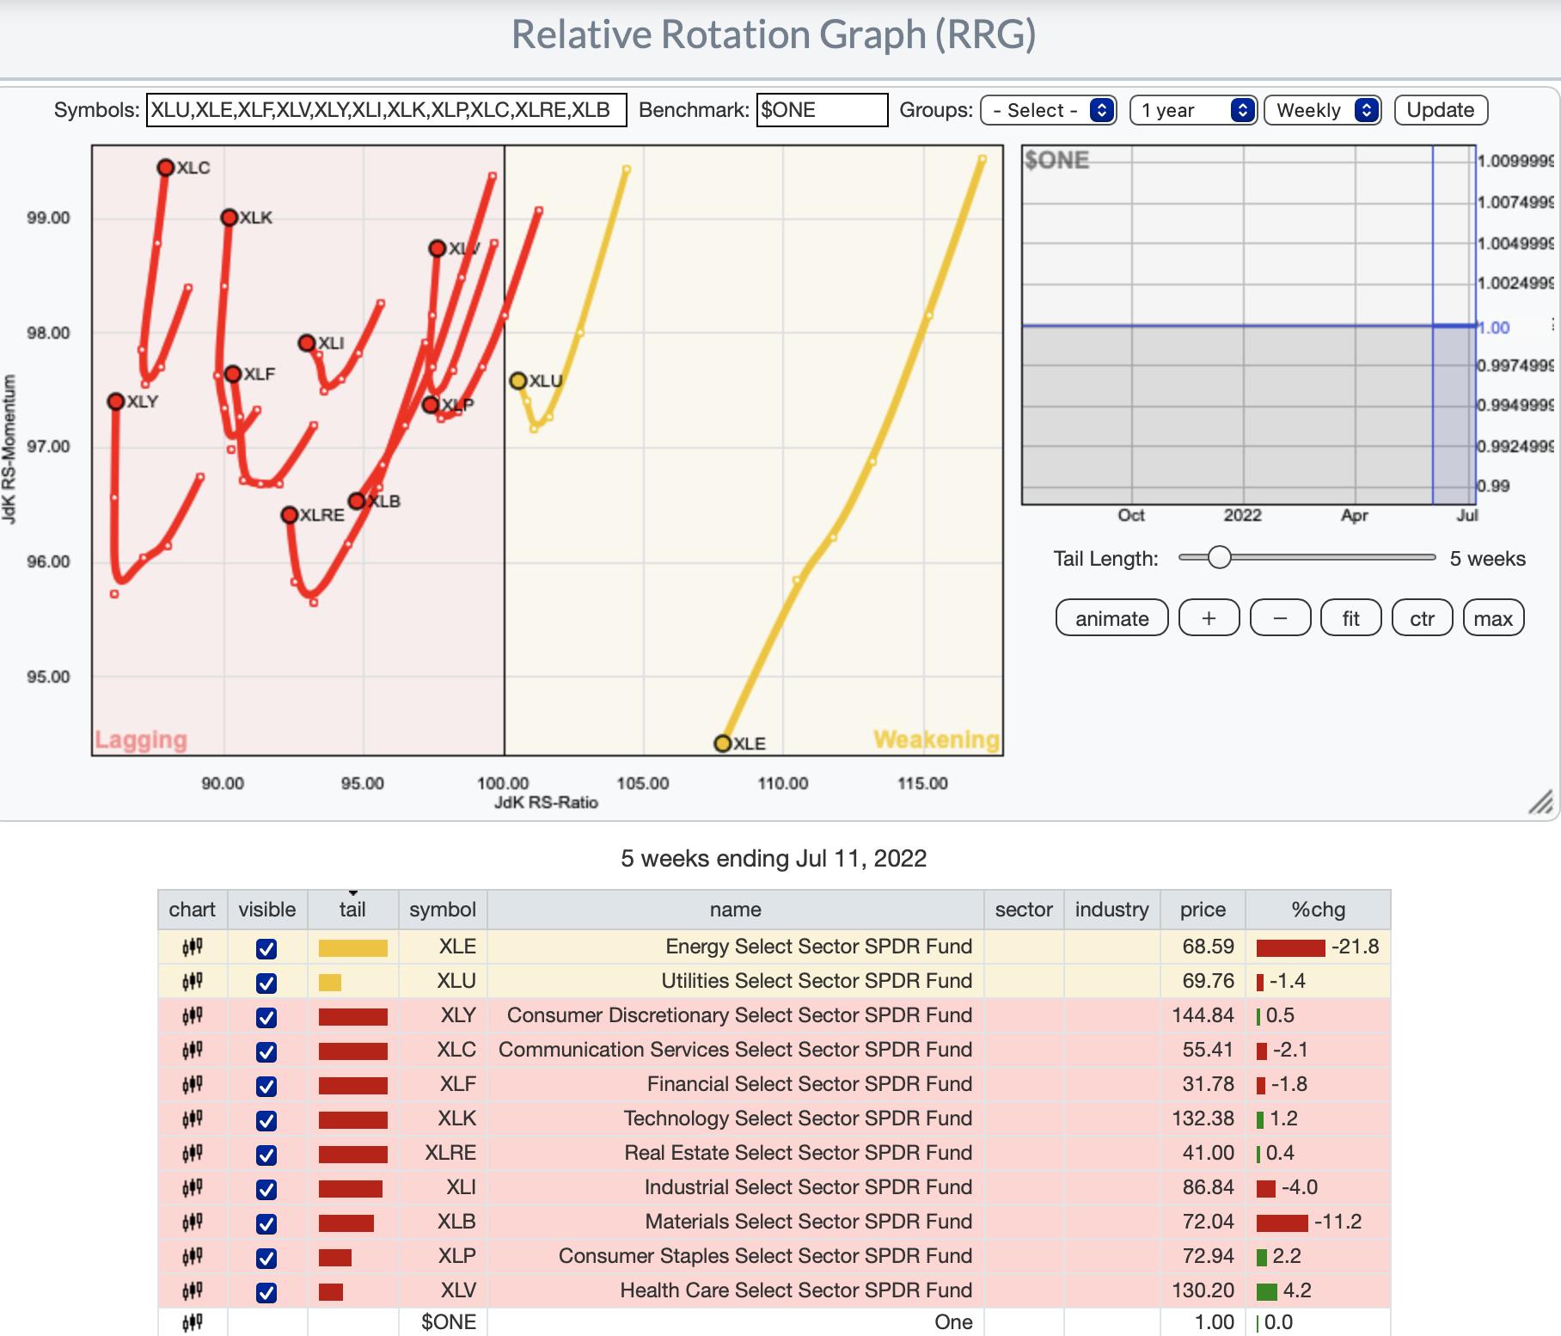Open the Groups select dropdown

[x=1048, y=110]
